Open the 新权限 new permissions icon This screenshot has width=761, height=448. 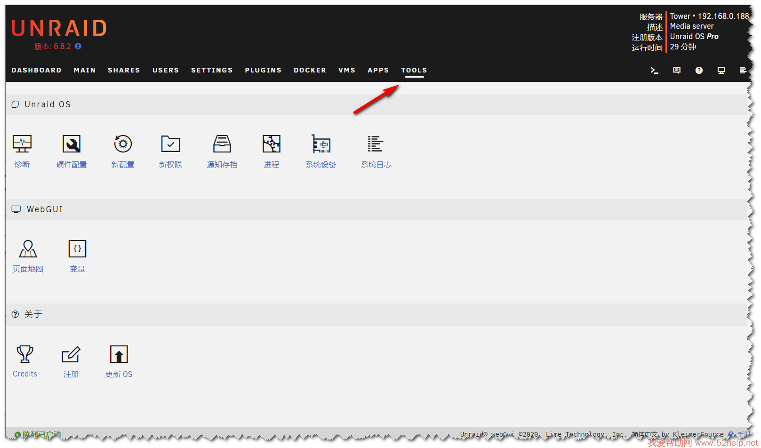click(170, 144)
